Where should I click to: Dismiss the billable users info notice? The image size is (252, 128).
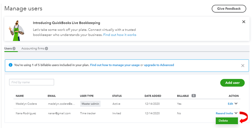(x=243, y=66)
